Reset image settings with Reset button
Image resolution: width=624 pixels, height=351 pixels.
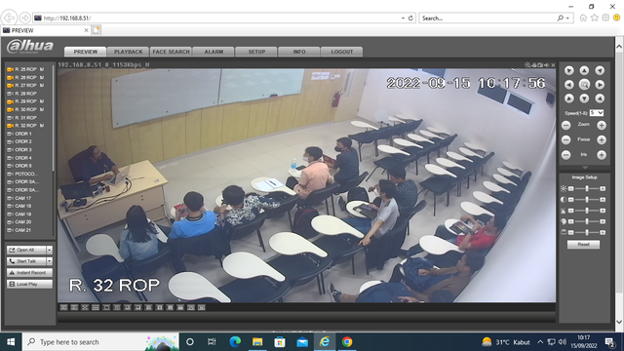click(583, 245)
